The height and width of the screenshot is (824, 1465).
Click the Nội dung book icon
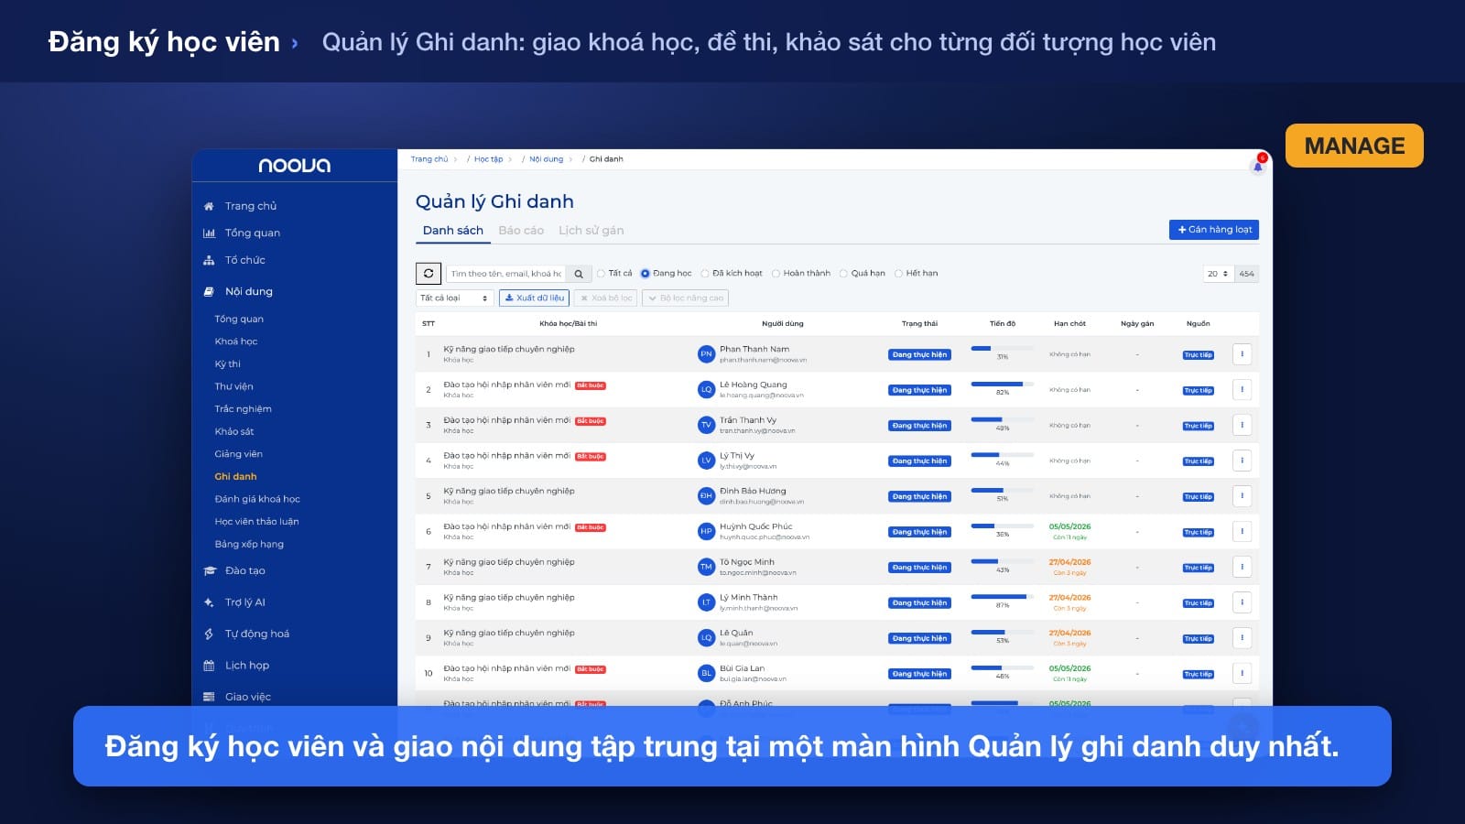209,291
